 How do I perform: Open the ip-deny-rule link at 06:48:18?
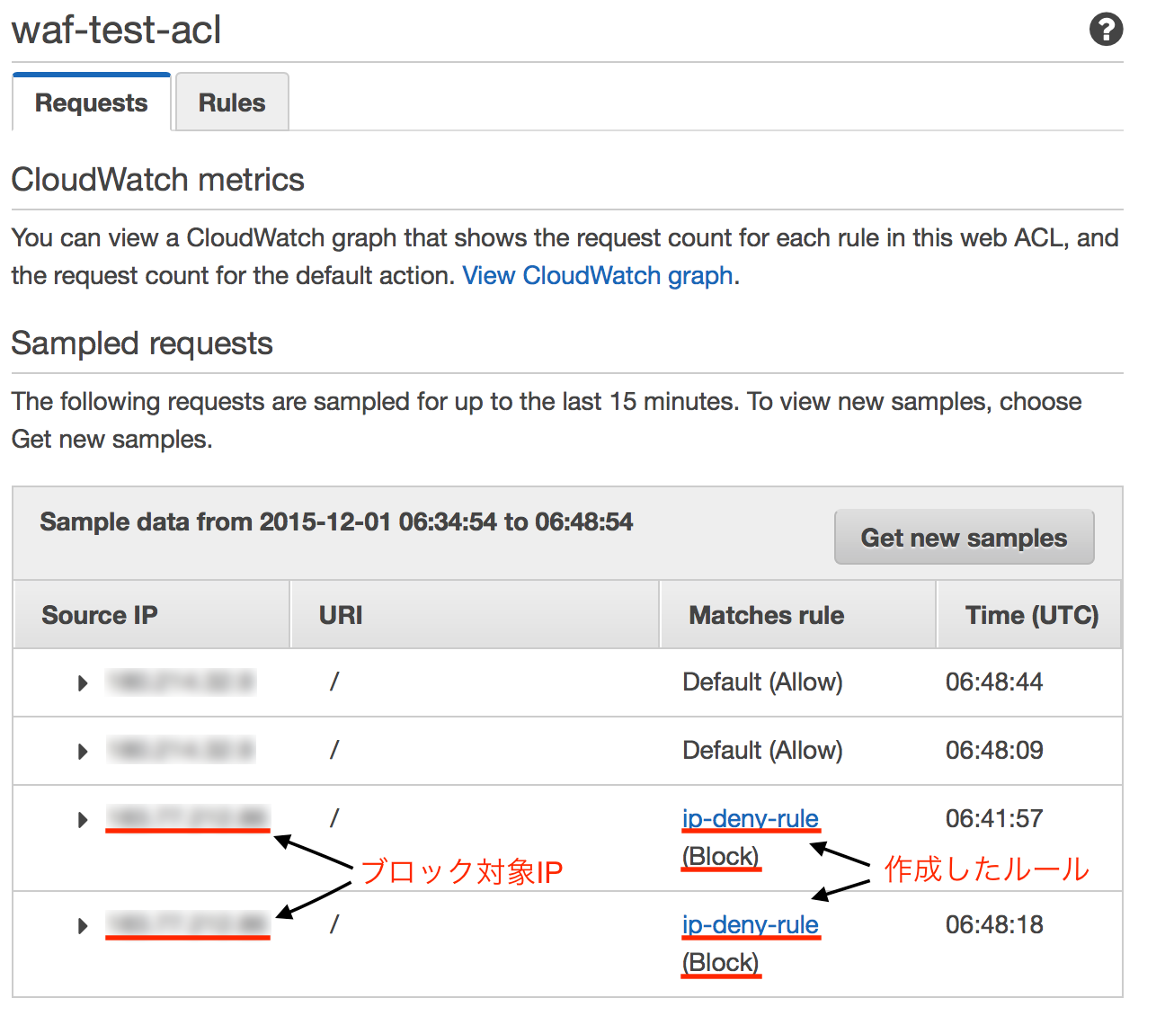pyautogui.click(x=751, y=924)
